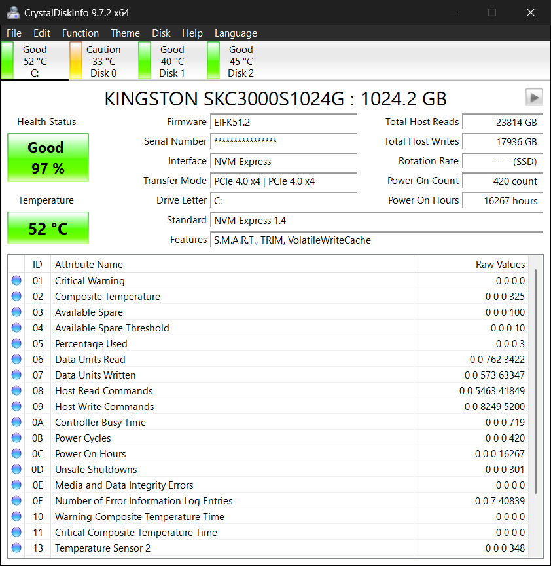Click Power On Count value 420 count
Image resolution: width=551 pixels, height=566 pixels.
coord(503,181)
